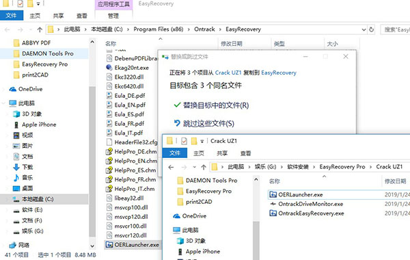This screenshot has height=260, width=410.
Task: Click scroll-down arrow of main sidebar scrollbar
Action: (x=92, y=246)
